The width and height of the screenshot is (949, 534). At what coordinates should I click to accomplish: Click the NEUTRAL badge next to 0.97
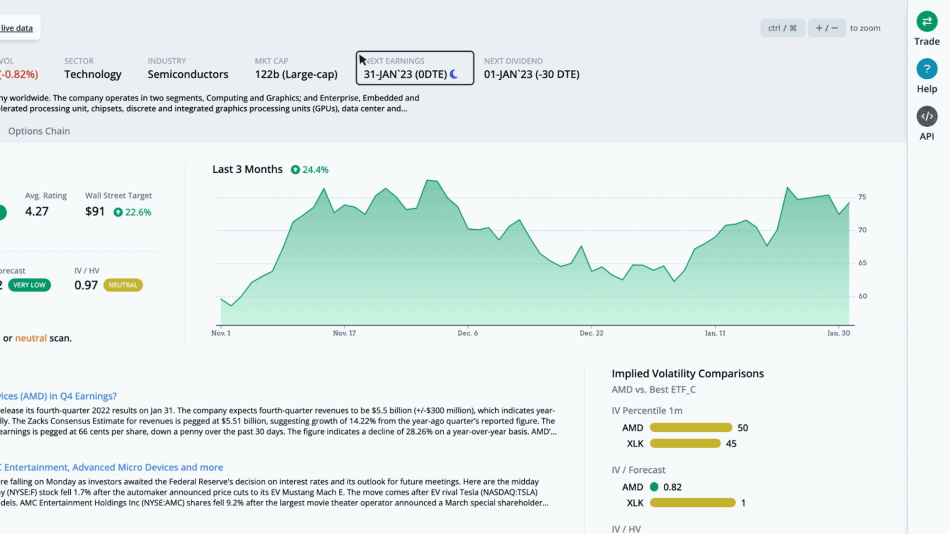[123, 285]
